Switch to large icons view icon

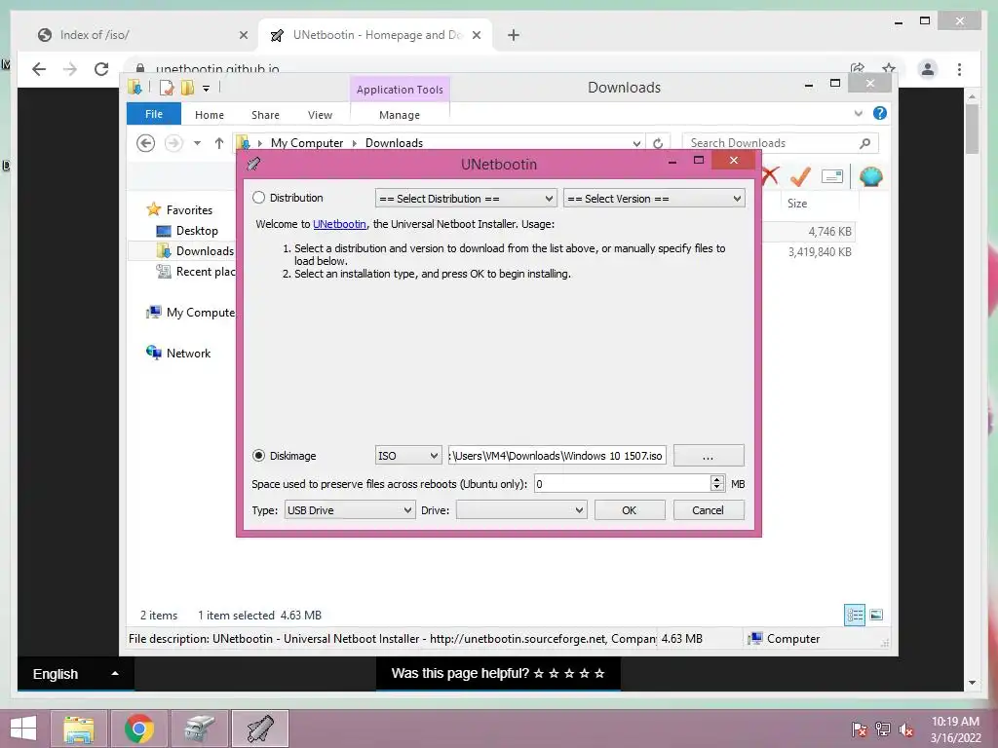pyautogui.click(x=876, y=615)
